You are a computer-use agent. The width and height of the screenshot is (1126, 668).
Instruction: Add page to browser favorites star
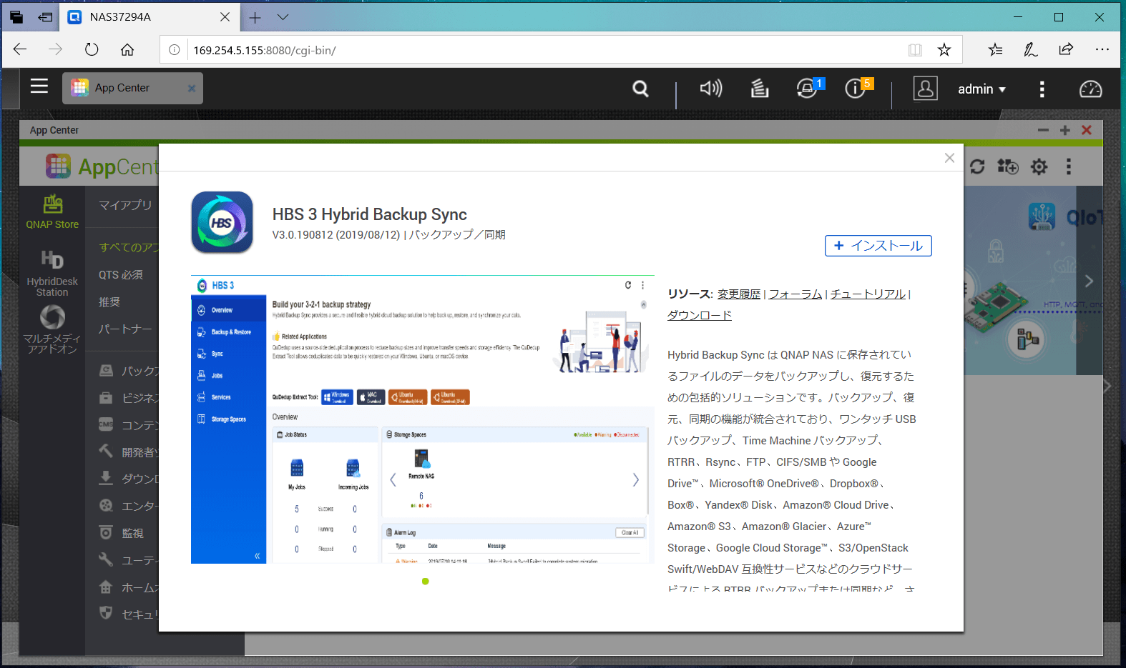pyautogui.click(x=944, y=50)
